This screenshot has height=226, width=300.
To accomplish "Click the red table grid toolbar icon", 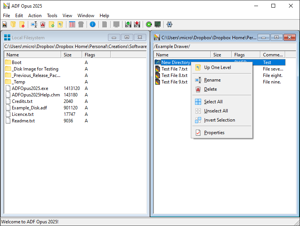I will [x=72, y=24].
